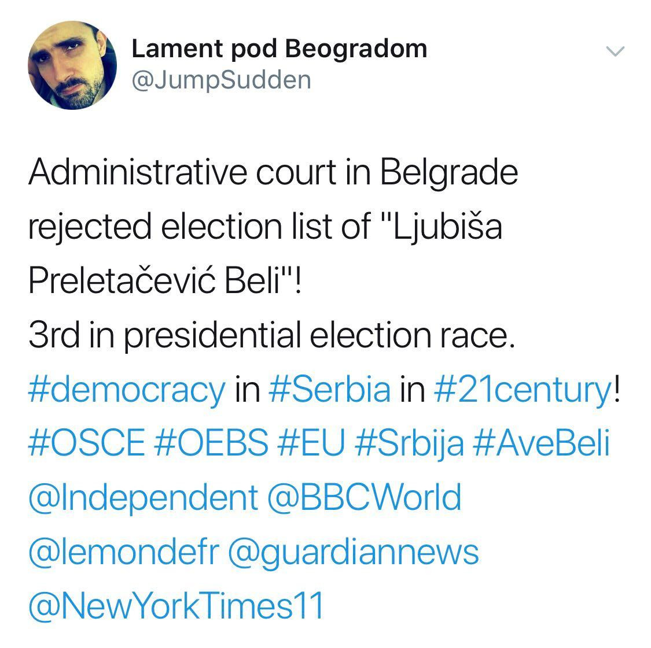Click the #AveBeli hashtag
The image size is (651, 648).
[542, 444]
